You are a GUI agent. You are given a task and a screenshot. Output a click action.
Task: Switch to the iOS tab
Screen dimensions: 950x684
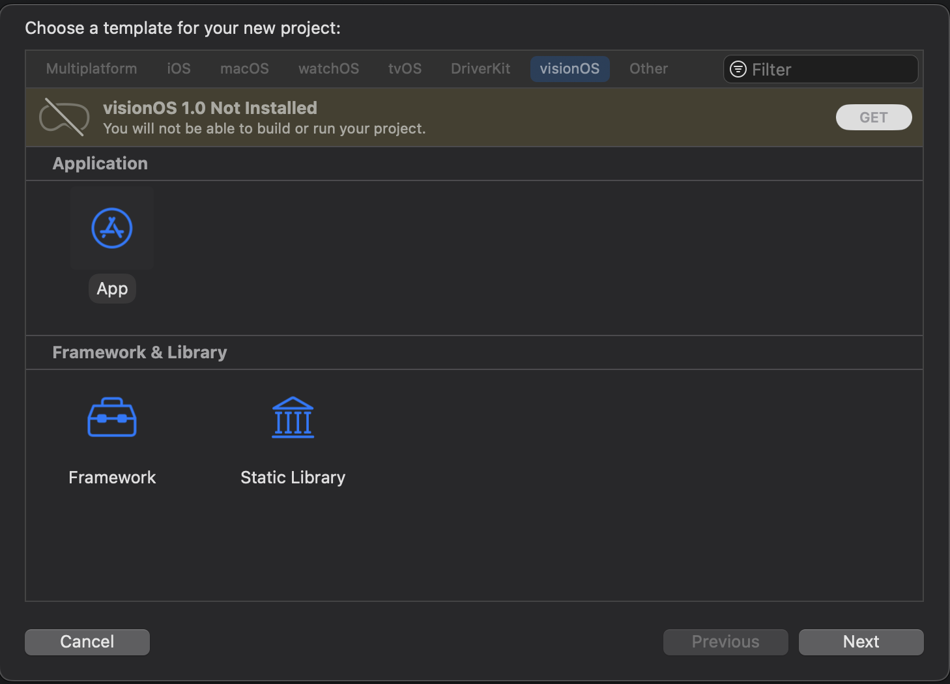coord(179,68)
